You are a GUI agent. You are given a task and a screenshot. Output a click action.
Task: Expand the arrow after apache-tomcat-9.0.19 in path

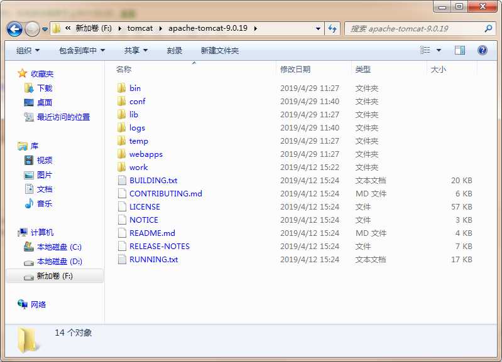256,28
